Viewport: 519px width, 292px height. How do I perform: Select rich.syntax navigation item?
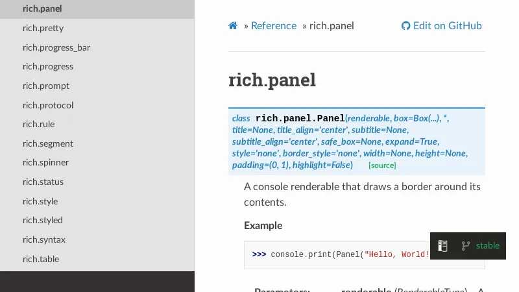[43, 239]
